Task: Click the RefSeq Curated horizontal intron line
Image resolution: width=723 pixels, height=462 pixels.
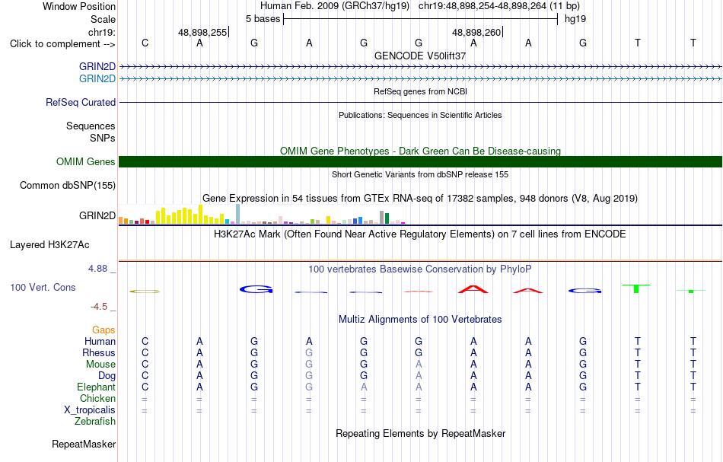Action: click(x=420, y=102)
